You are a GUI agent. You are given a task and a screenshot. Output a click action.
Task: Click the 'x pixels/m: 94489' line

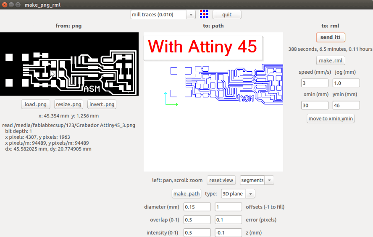coord(47,143)
